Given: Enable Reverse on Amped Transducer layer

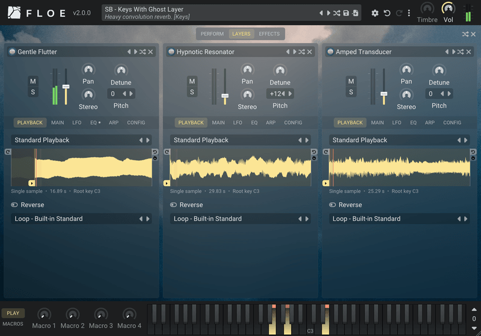Looking at the screenshot, I should (345, 205).
